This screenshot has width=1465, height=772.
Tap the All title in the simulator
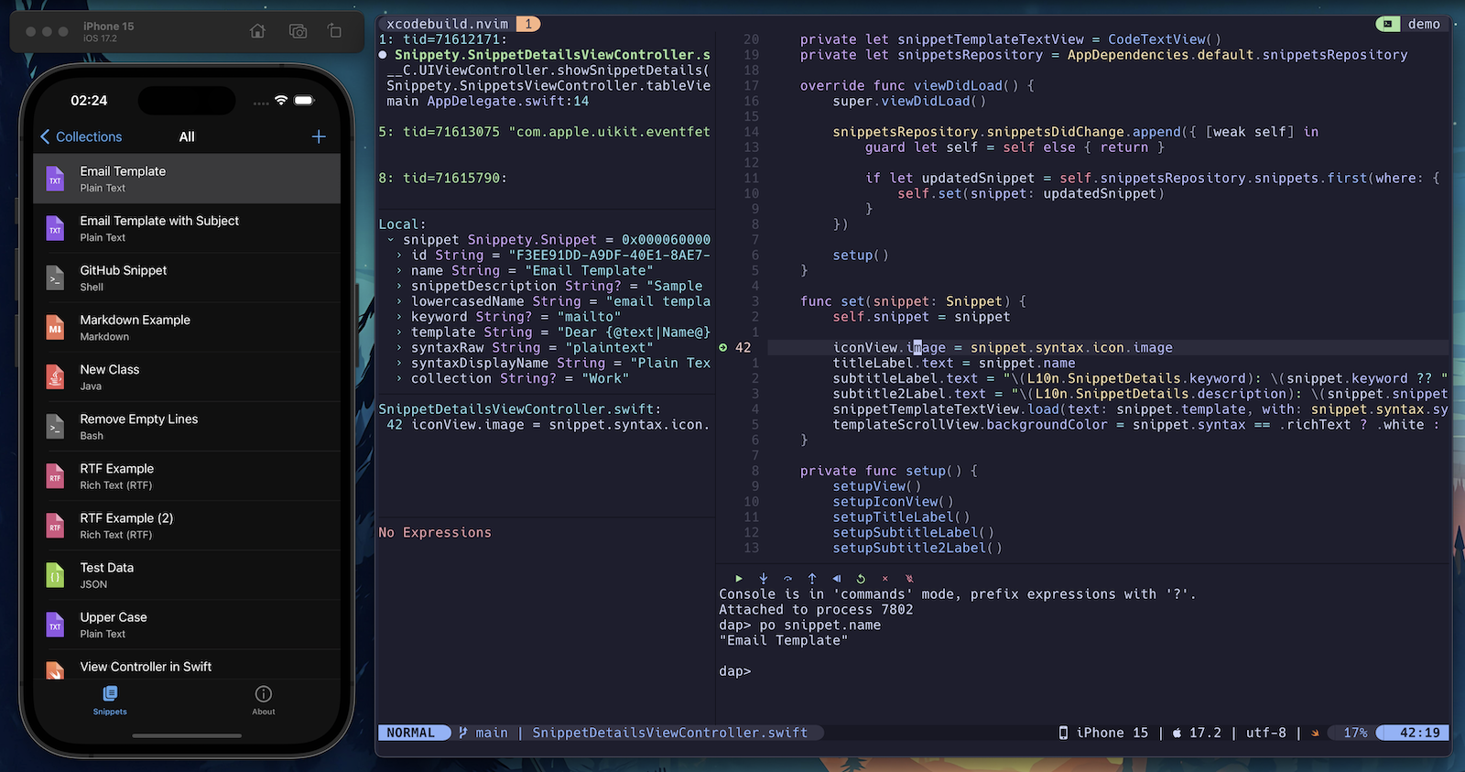187,136
